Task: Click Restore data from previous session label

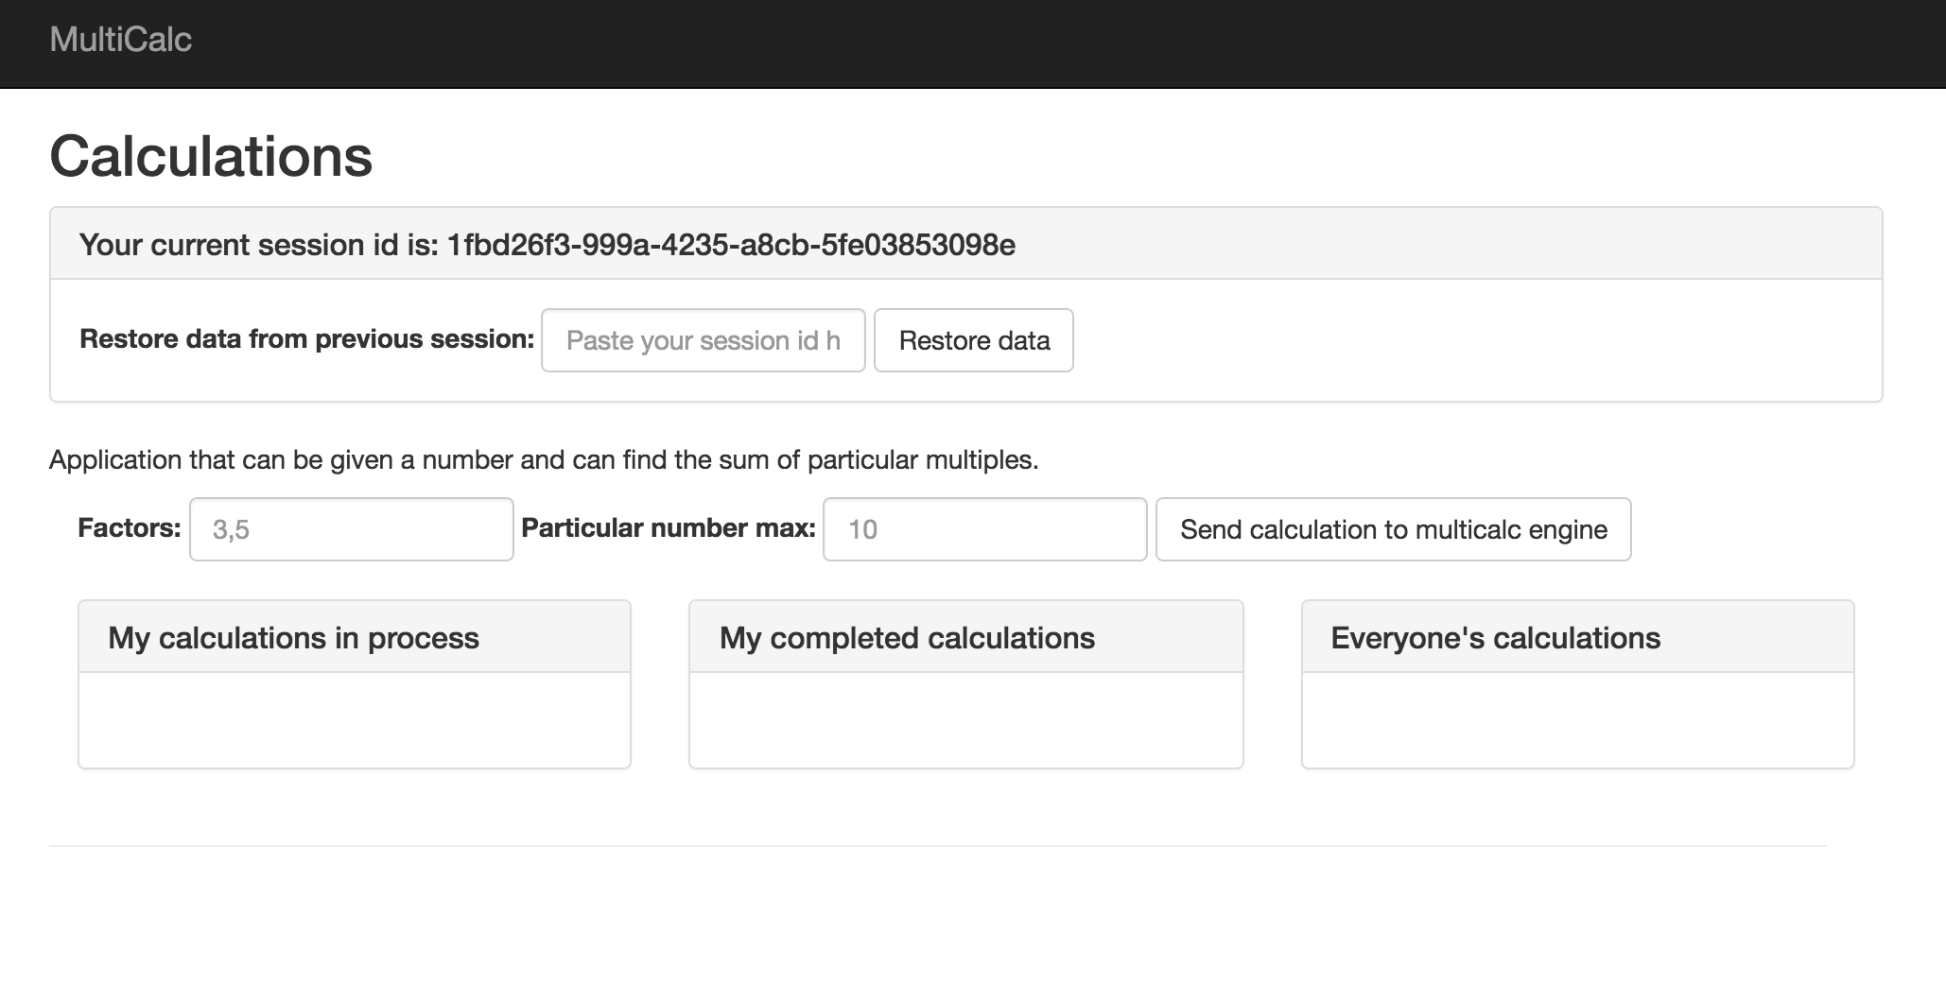Action: (x=307, y=338)
